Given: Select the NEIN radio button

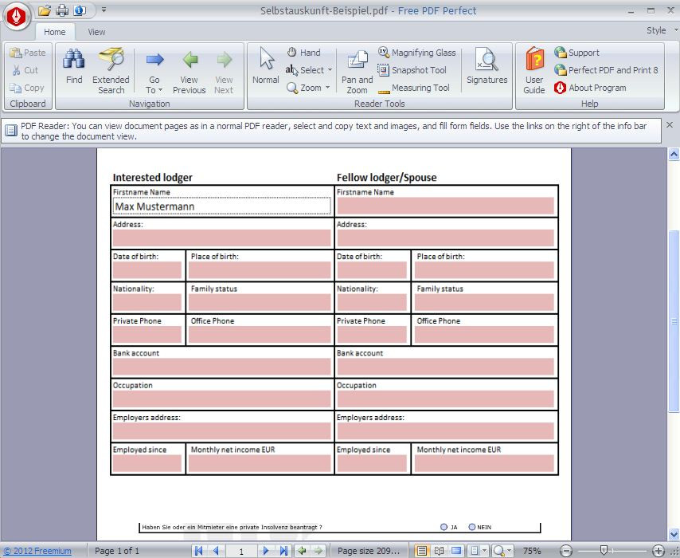Looking at the screenshot, I should click(x=472, y=527).
